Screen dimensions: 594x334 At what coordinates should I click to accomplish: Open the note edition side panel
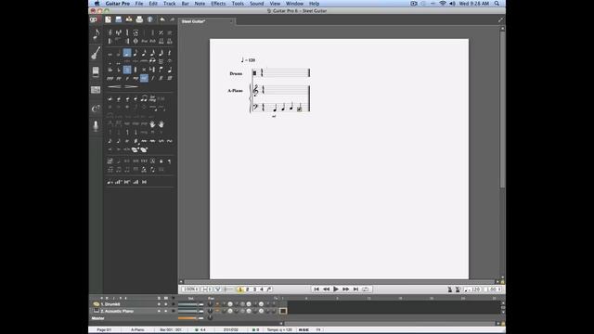pyautogui.click(x=96, y=34)
